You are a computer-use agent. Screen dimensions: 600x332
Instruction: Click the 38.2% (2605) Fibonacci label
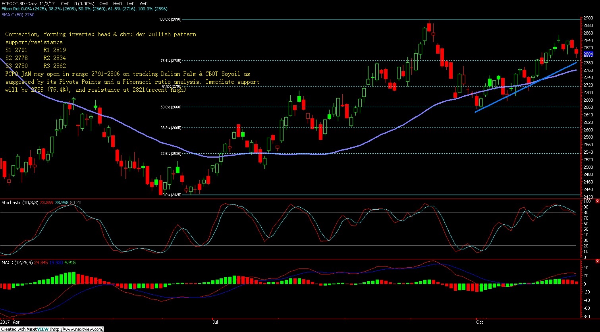point(171,127)
